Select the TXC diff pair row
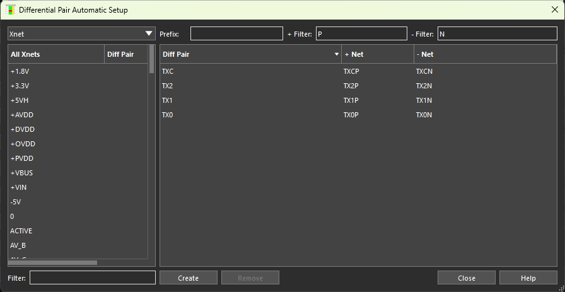565x292 pixels. pos(168,71)
